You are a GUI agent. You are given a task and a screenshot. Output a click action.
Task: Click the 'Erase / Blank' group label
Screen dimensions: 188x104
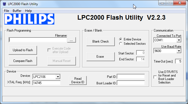93,30
